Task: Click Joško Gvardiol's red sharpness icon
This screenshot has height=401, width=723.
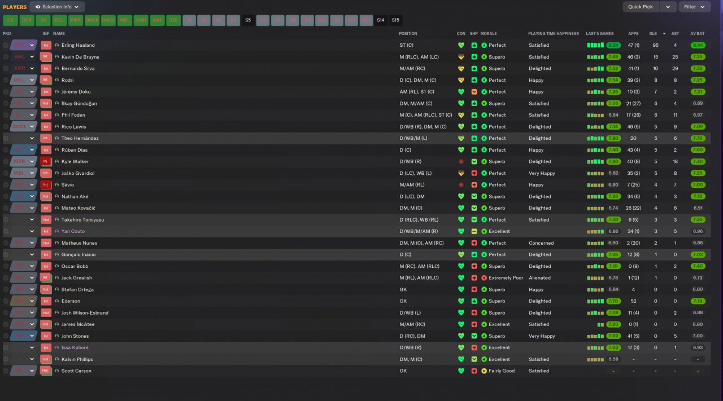Action: [474, 173]
